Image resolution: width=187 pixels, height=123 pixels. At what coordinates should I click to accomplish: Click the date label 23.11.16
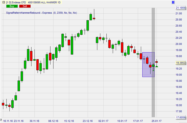click(x=19, y=121)
